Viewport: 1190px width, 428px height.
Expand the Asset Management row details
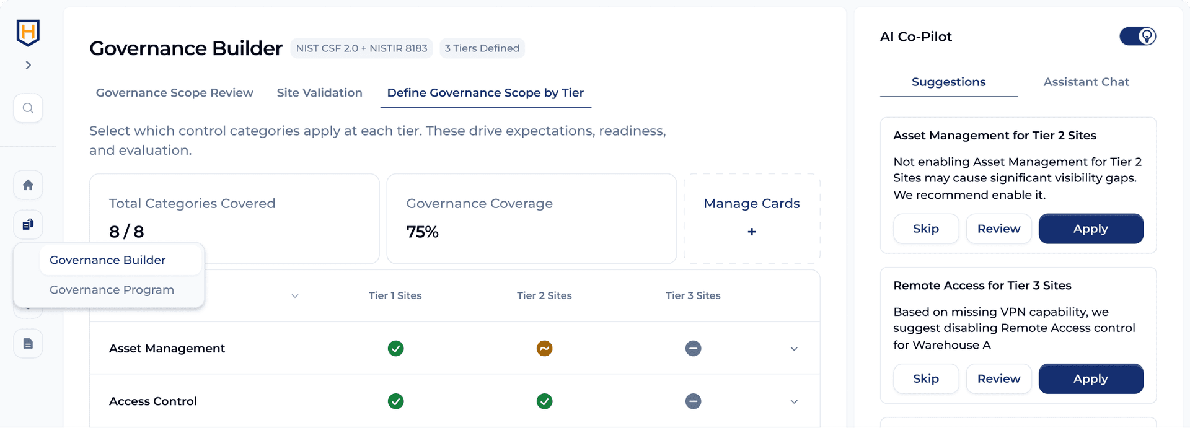tap(793, 349)
